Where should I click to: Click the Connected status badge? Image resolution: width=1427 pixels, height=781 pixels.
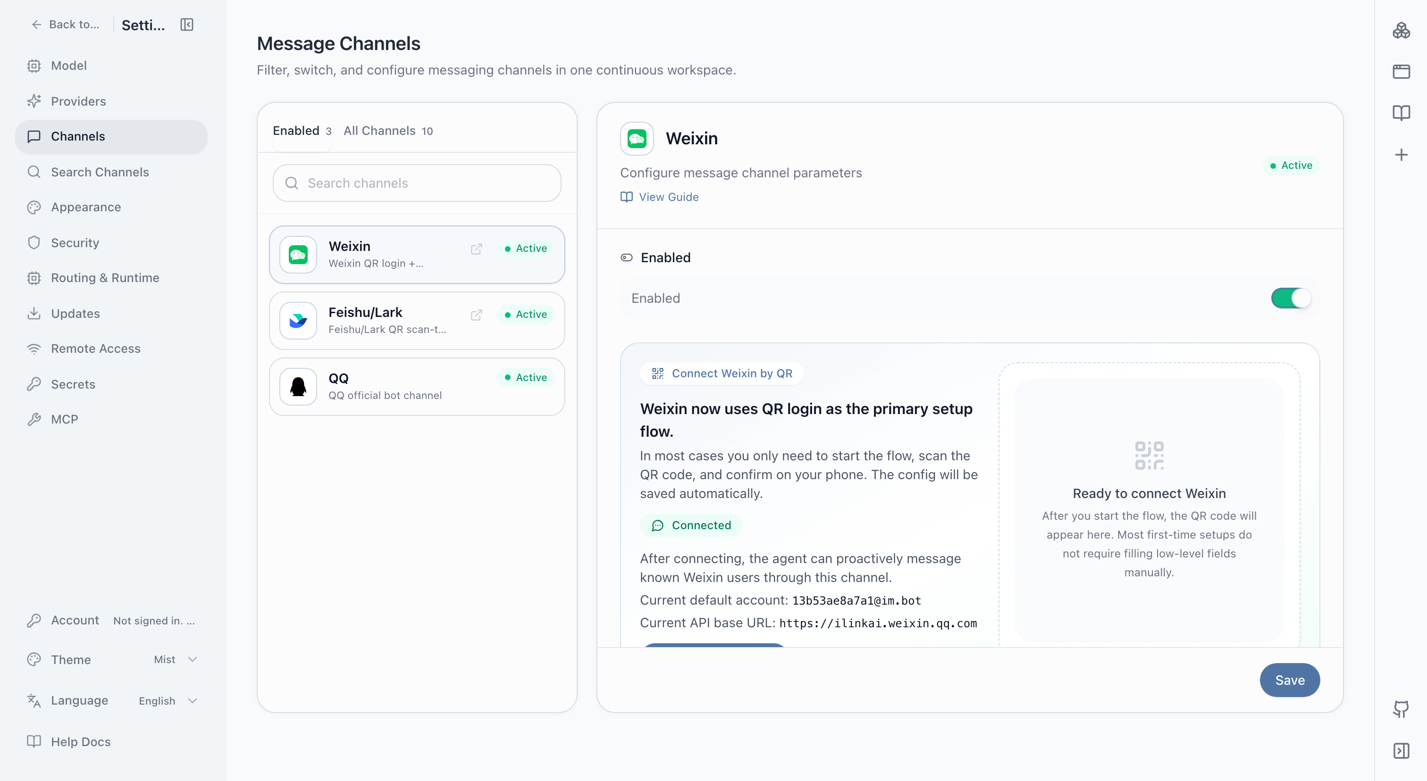click(x=691, y=525)
